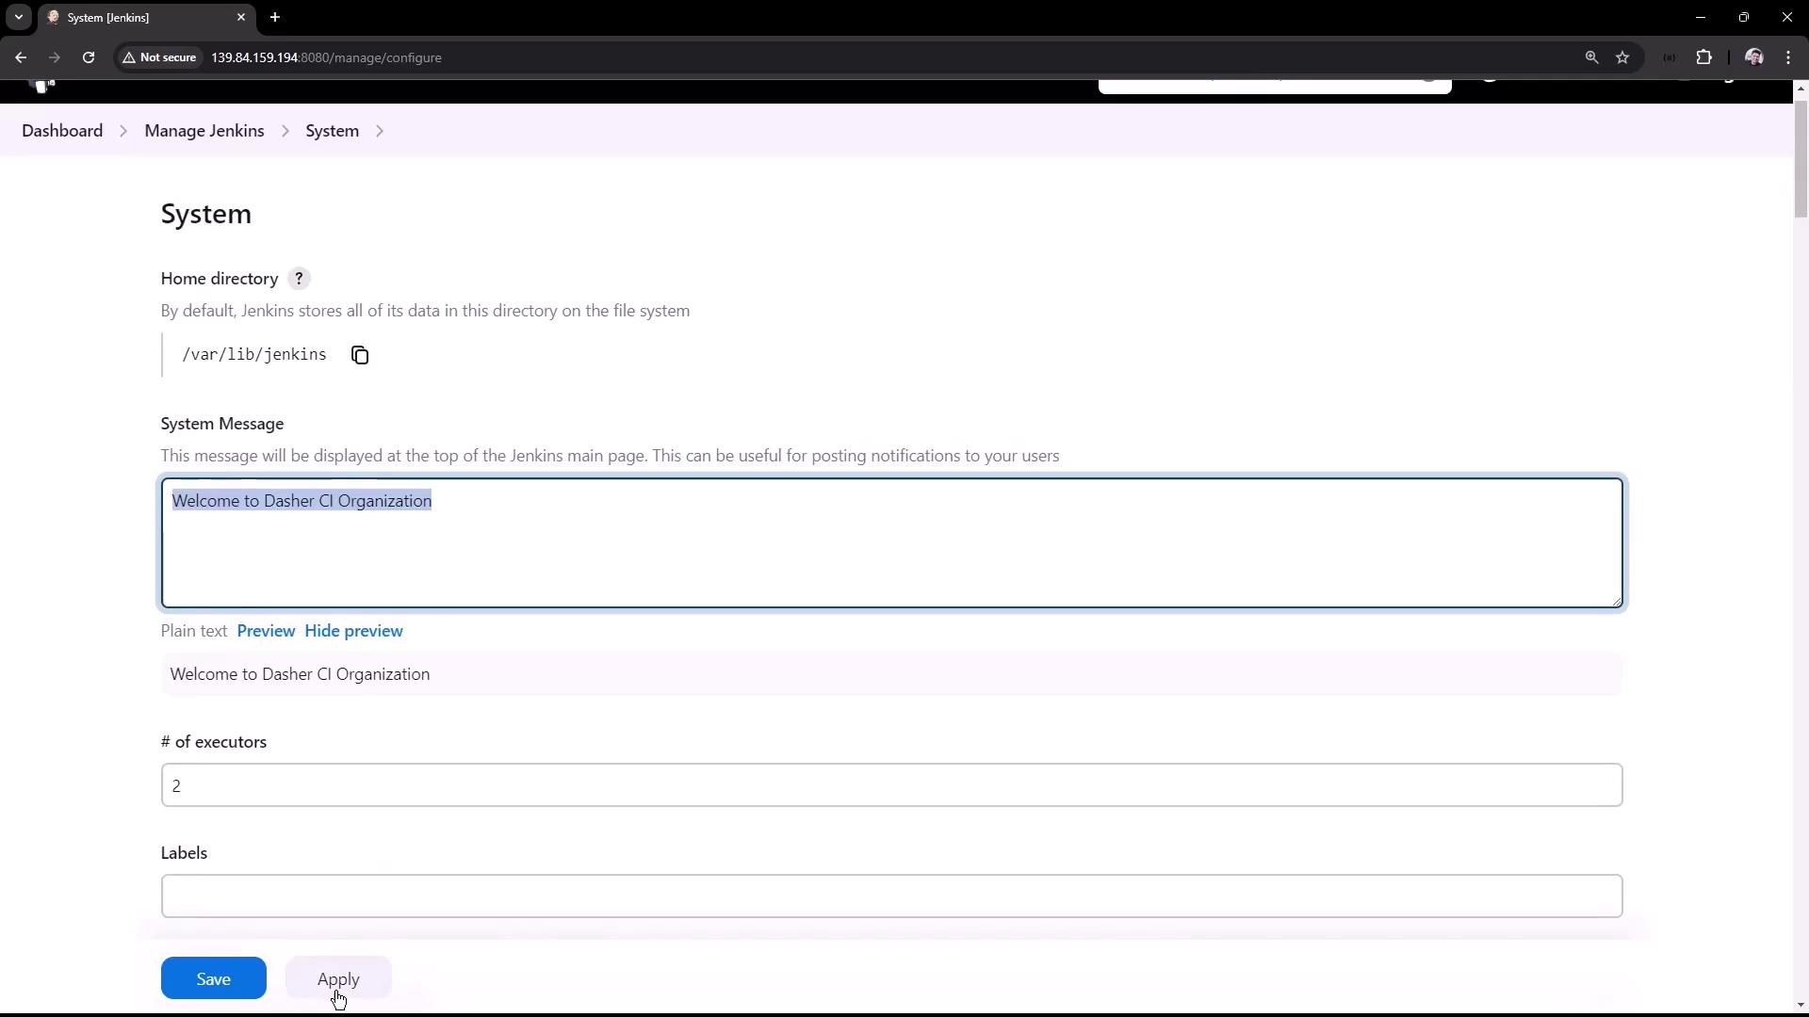Navigate to Dashboard breadcrumb

pos(62,131)
